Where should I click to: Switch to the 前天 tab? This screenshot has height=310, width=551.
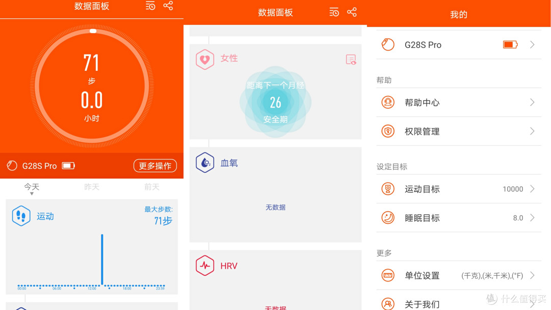pyautogui.click(x=152, y=187)
